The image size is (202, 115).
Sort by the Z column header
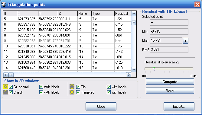pyautogui.click(x=68, y=14)
